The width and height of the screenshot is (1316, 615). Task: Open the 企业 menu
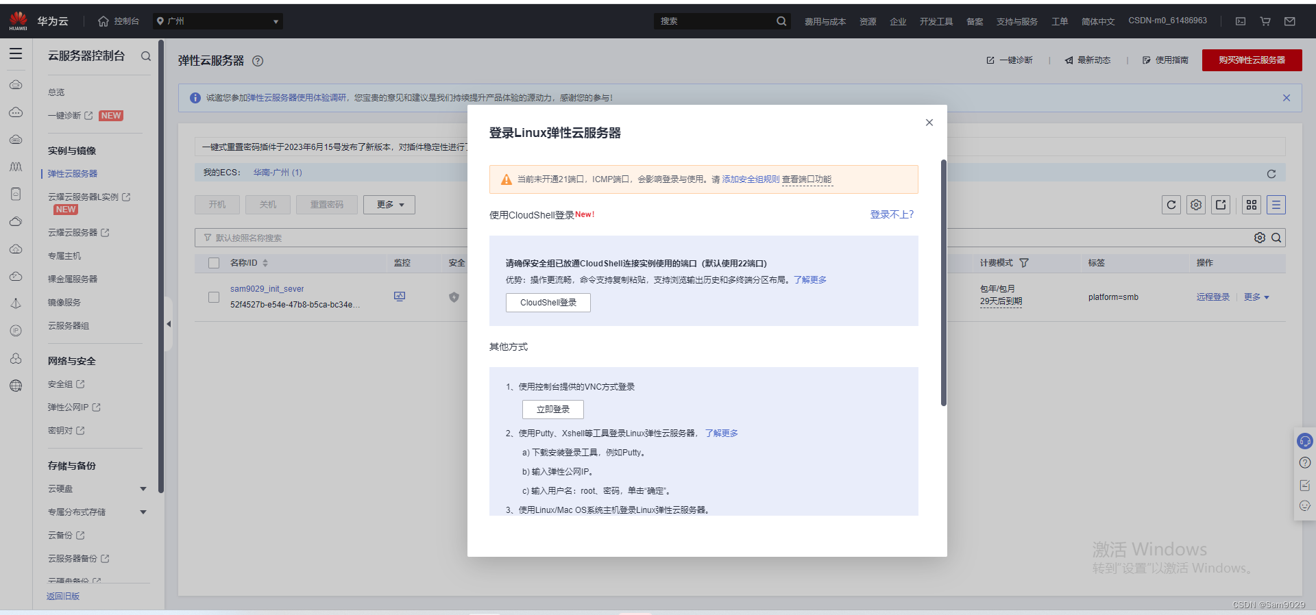(x=898, y=21)
